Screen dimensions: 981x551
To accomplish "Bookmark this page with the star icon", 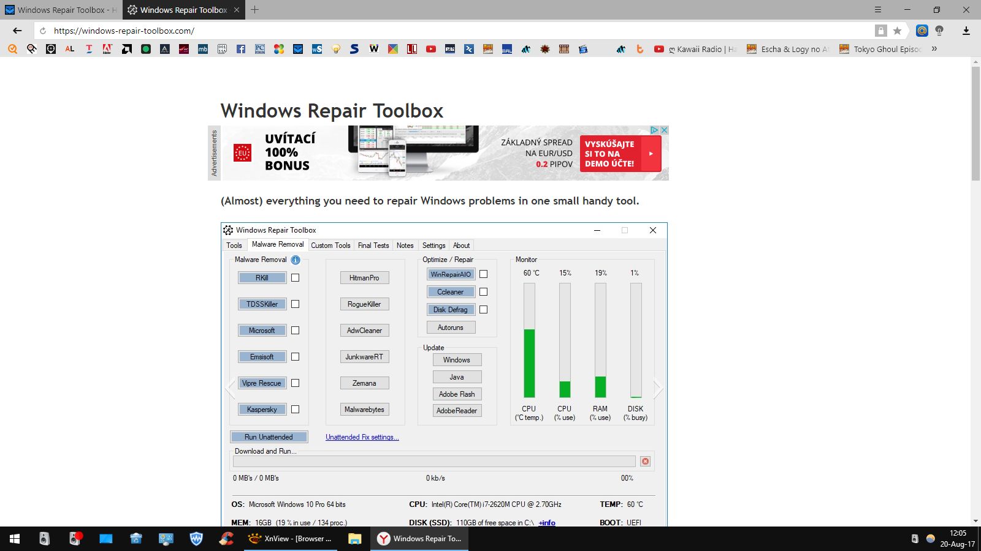I will 898,31.
